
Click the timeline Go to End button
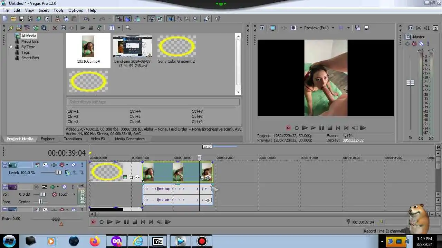[151, 222]
